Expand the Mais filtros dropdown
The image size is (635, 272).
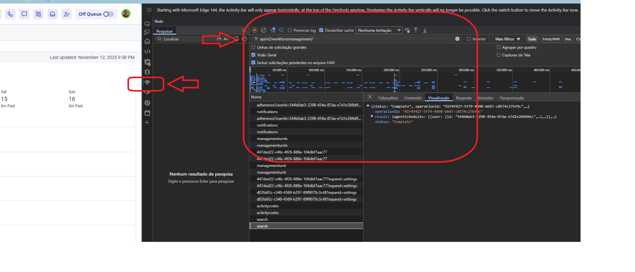click(x=508, y=39)
